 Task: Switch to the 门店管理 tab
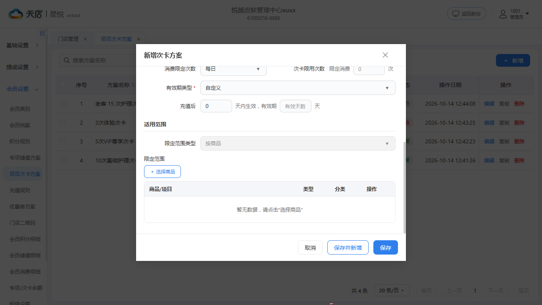[x=68, y=39]
